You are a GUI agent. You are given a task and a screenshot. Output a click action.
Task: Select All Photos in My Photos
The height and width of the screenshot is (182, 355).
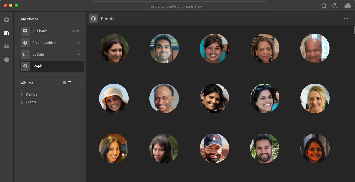[x=52, y=31]
